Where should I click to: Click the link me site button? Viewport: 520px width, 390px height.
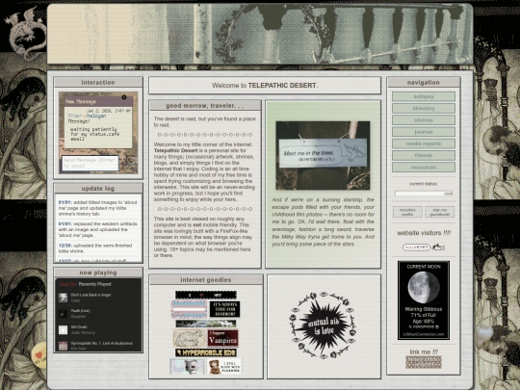point(424,362)
